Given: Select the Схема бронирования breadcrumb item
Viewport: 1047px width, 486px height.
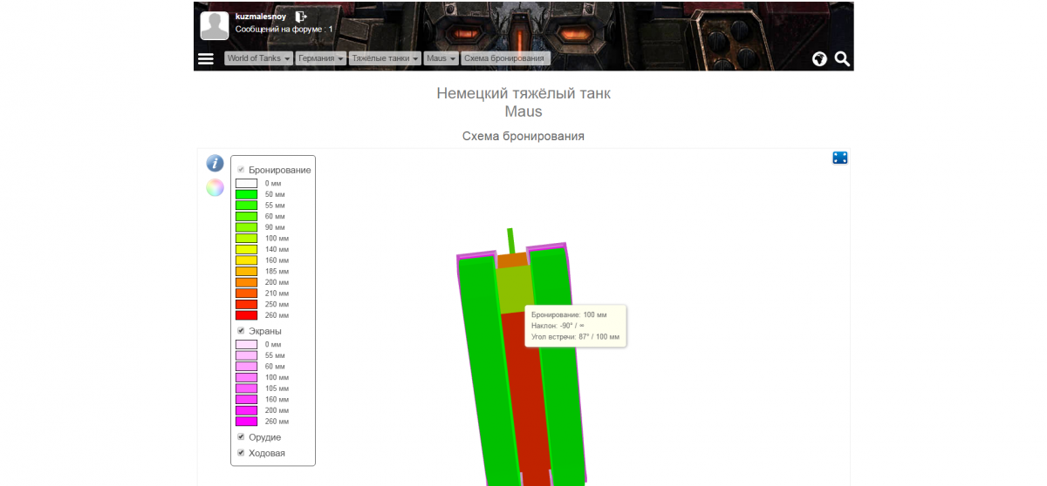Looking at the screenshot, I should tap(505, 58).
